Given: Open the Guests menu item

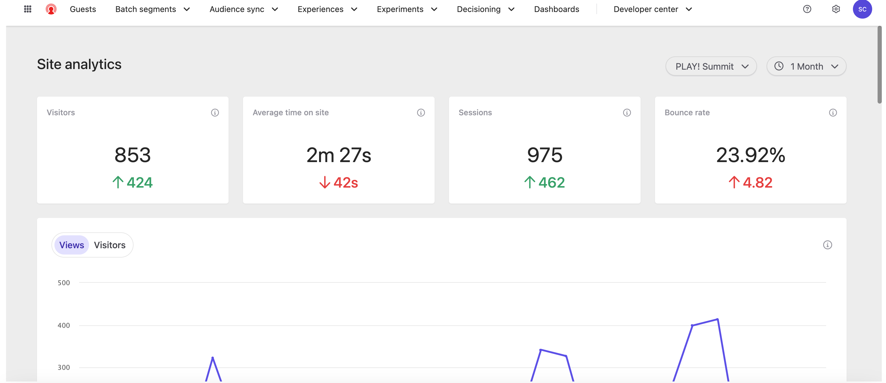Looking at the screenshot, I should (83, 9).
